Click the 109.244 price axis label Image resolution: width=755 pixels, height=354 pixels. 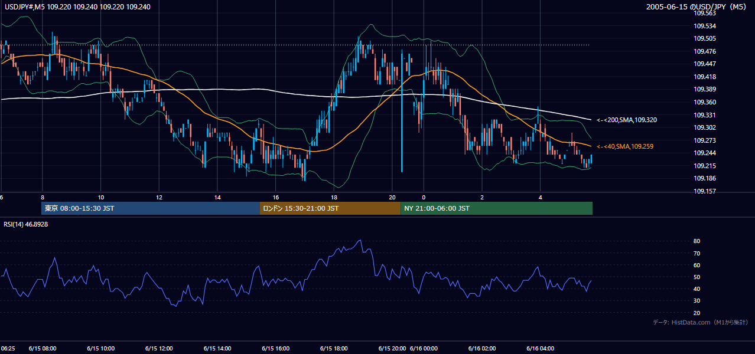pos(705,153)
